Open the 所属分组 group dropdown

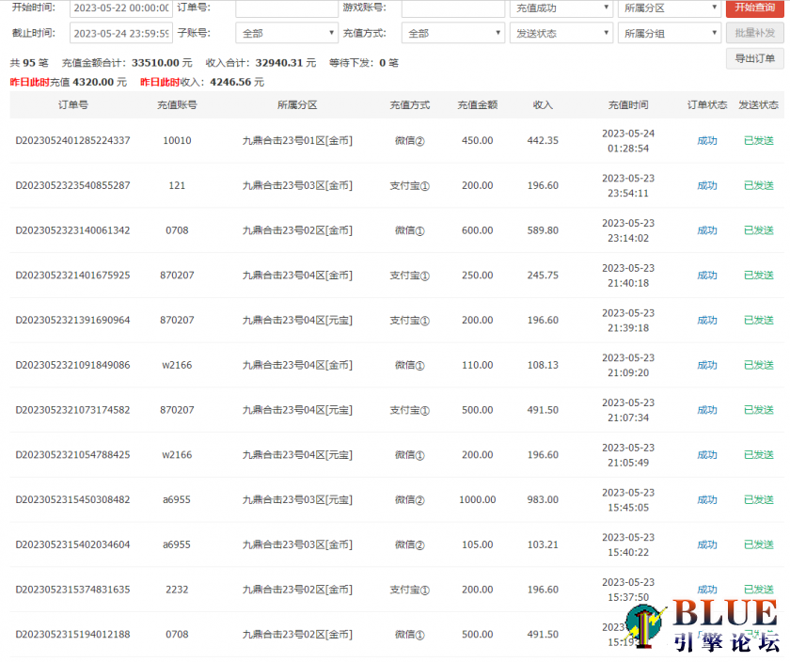(x=669, y=31)
